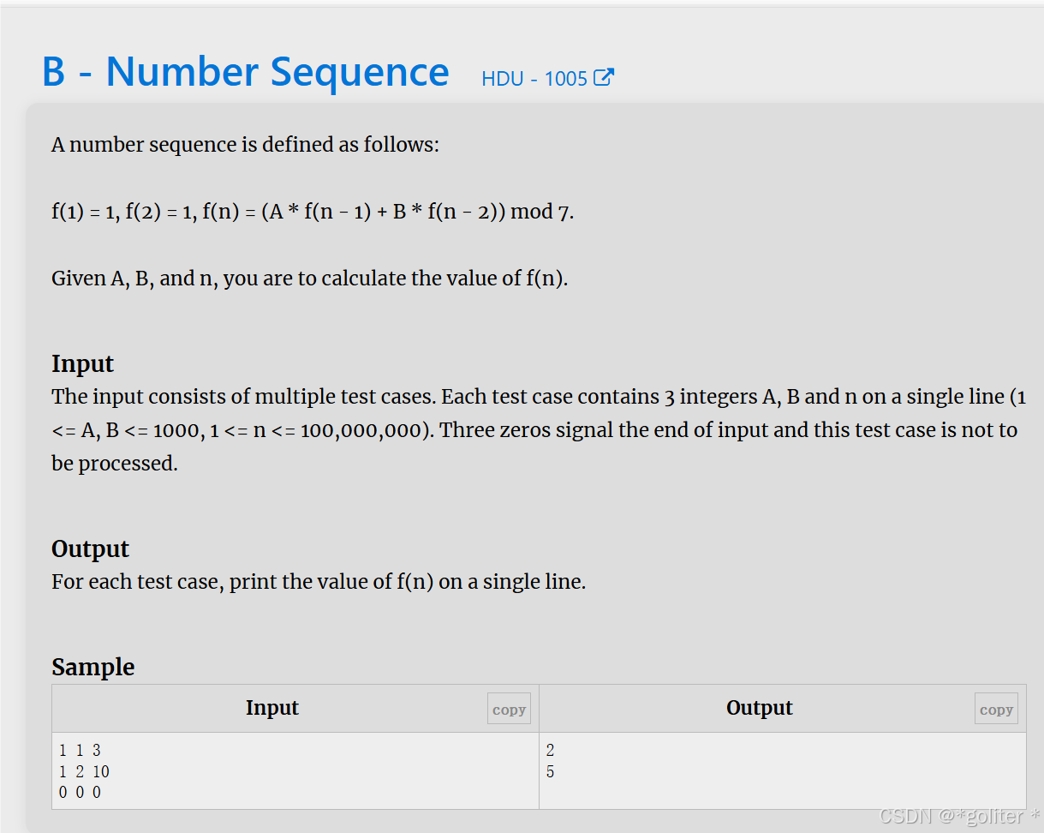Click the Input section heading

click(x=82, y=363)
